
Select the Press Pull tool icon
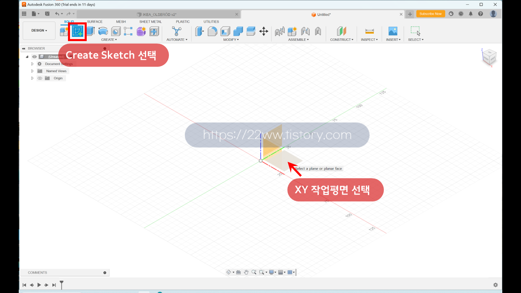pos(199,31)
